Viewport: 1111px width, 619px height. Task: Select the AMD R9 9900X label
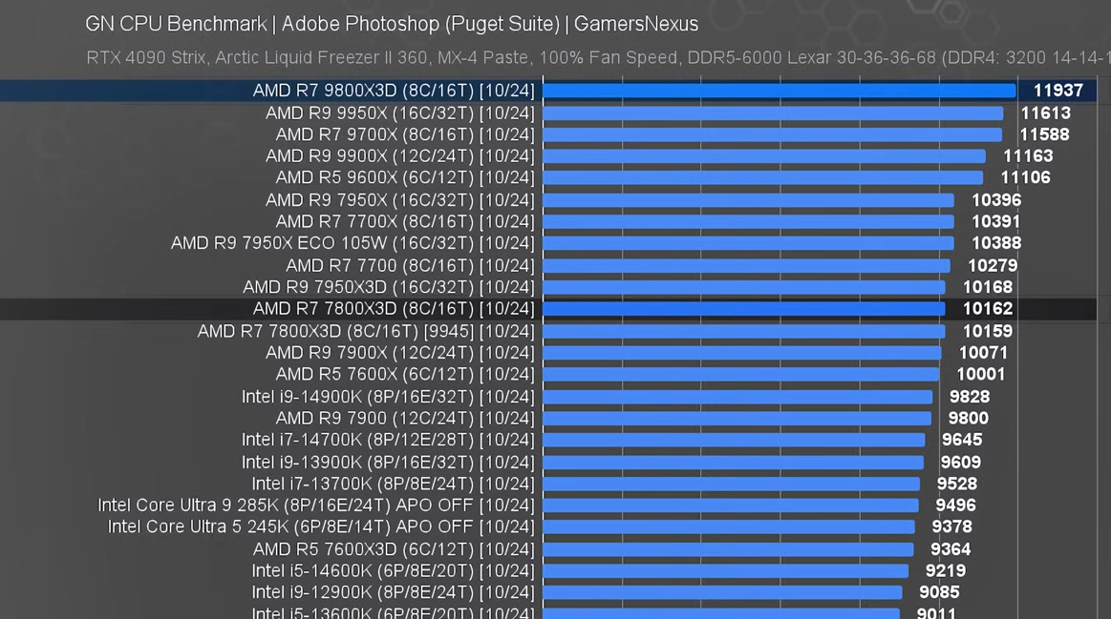pos(400,156)
